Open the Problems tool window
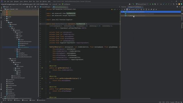Image resolution: width=183 pixels, height=103 pixels. click(x=17, y=100)
